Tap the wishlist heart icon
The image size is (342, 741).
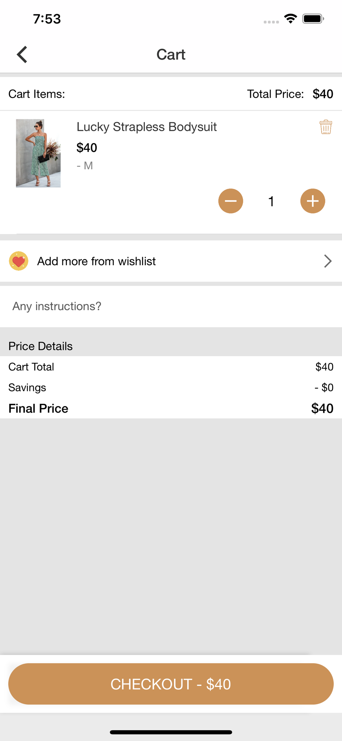coord(19,261)
